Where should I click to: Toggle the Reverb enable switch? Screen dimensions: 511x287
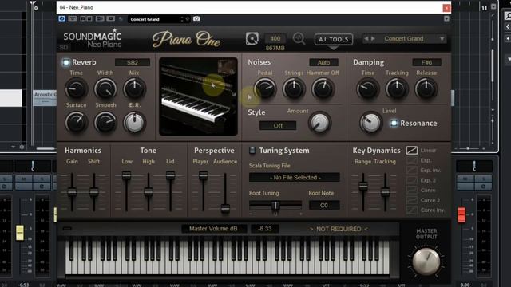(66, 62)
